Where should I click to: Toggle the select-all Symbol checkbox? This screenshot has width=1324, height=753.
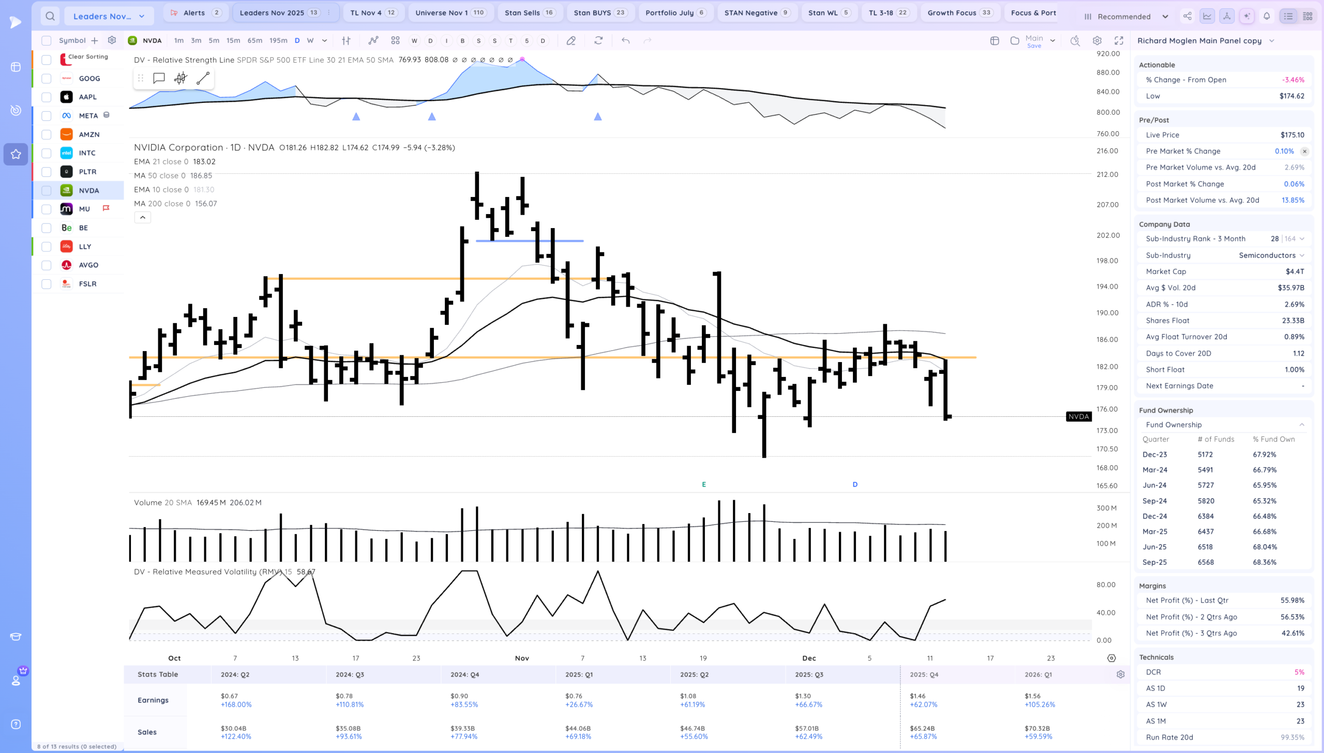coord(47,40)
